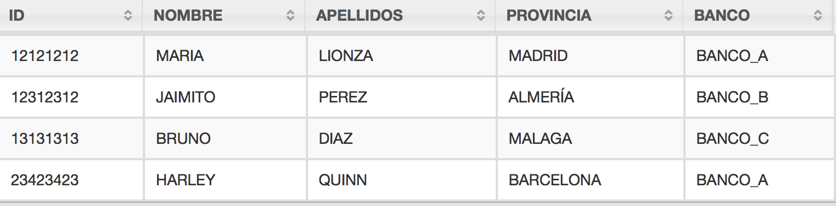
Task: Select the BANCO_C cell
Action: tap(760, 138)
